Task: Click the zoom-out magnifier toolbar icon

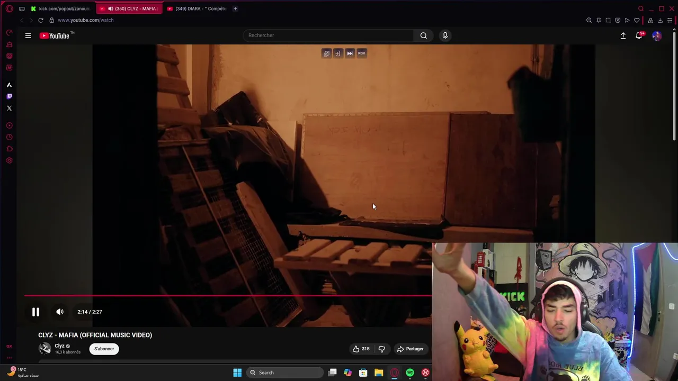Action: point(589,20)
